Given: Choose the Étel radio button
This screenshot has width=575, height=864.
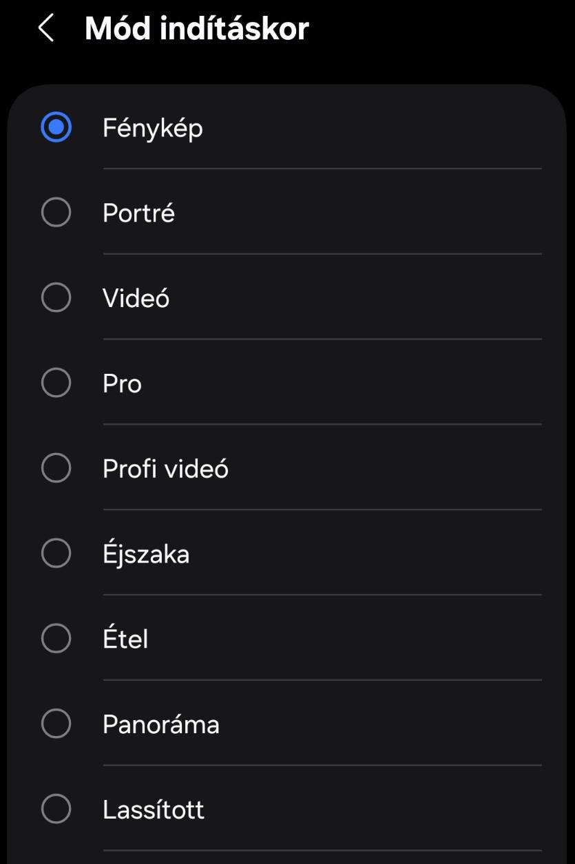Looking at the screenshot, I should pyautogui.click(x=56, y=639).
